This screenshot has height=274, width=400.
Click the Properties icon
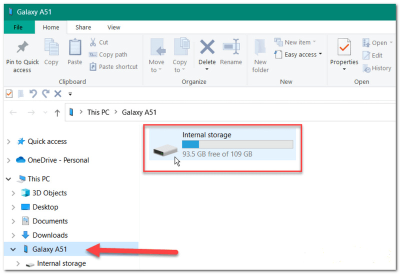tap(344, 47)
